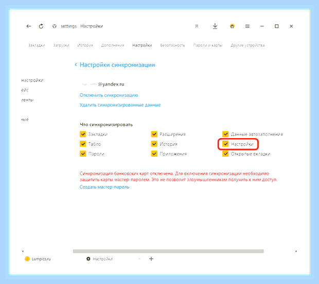Select the Настройки top section tab
319x284 pixels.
(142, 45)
